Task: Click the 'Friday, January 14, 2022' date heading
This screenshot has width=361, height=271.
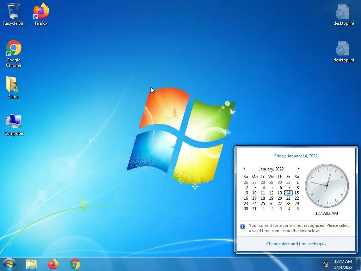Action: click(296, 156)
